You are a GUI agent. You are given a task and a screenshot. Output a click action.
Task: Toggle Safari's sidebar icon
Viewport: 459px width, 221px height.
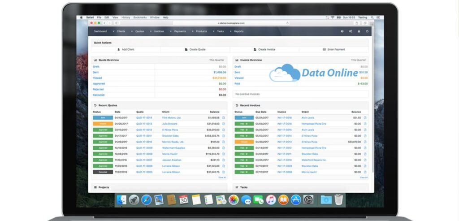117,23
